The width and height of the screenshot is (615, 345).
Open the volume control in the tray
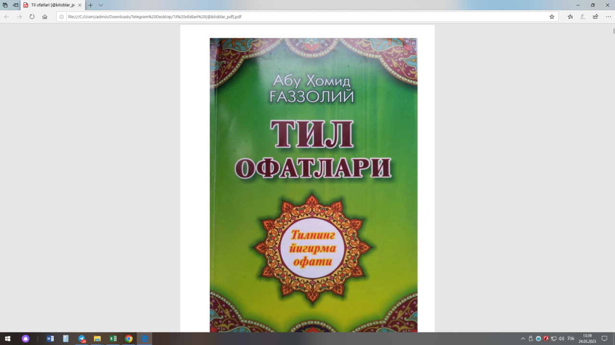tap(562, 338)
